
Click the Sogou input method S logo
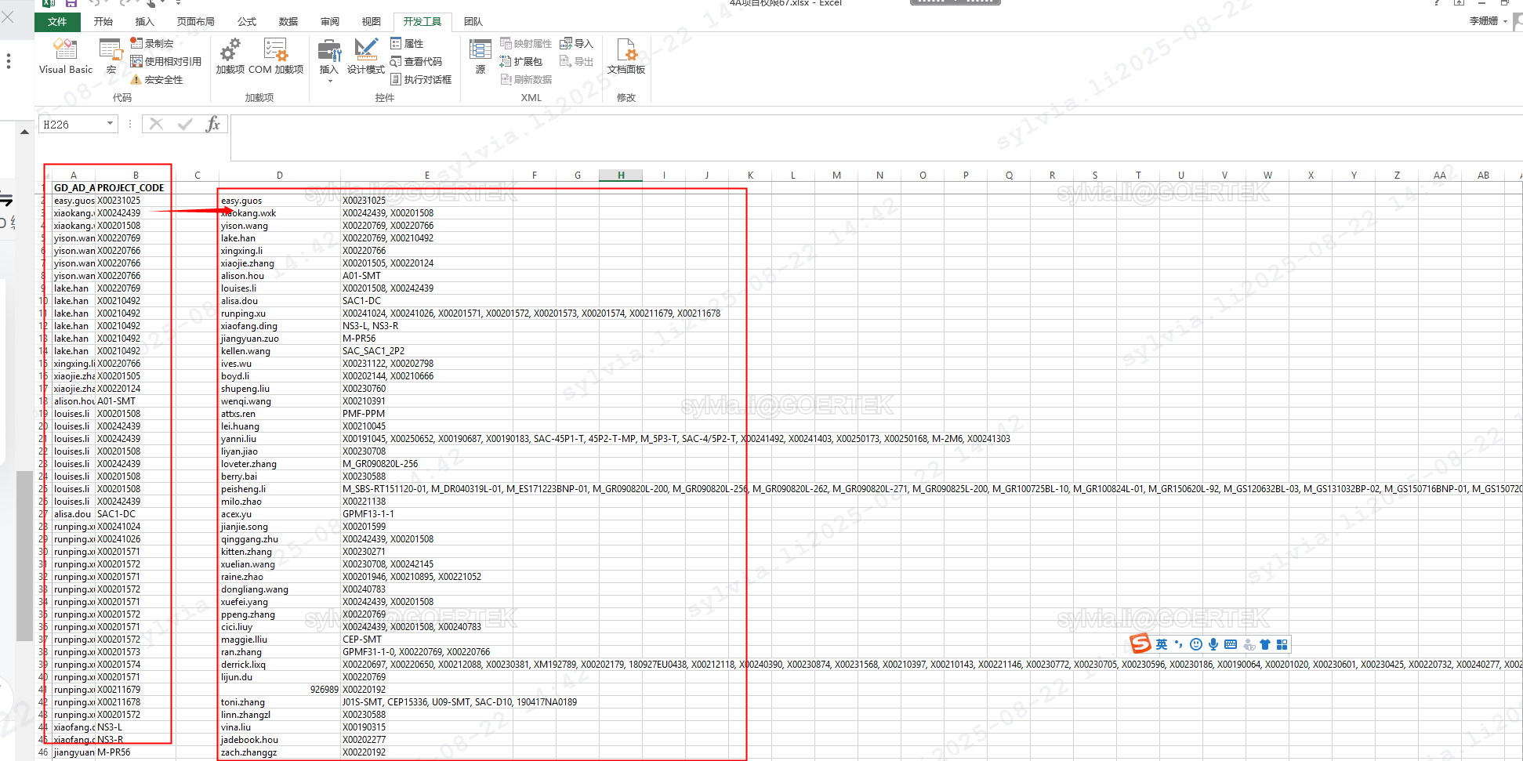tap(1140, 644)
